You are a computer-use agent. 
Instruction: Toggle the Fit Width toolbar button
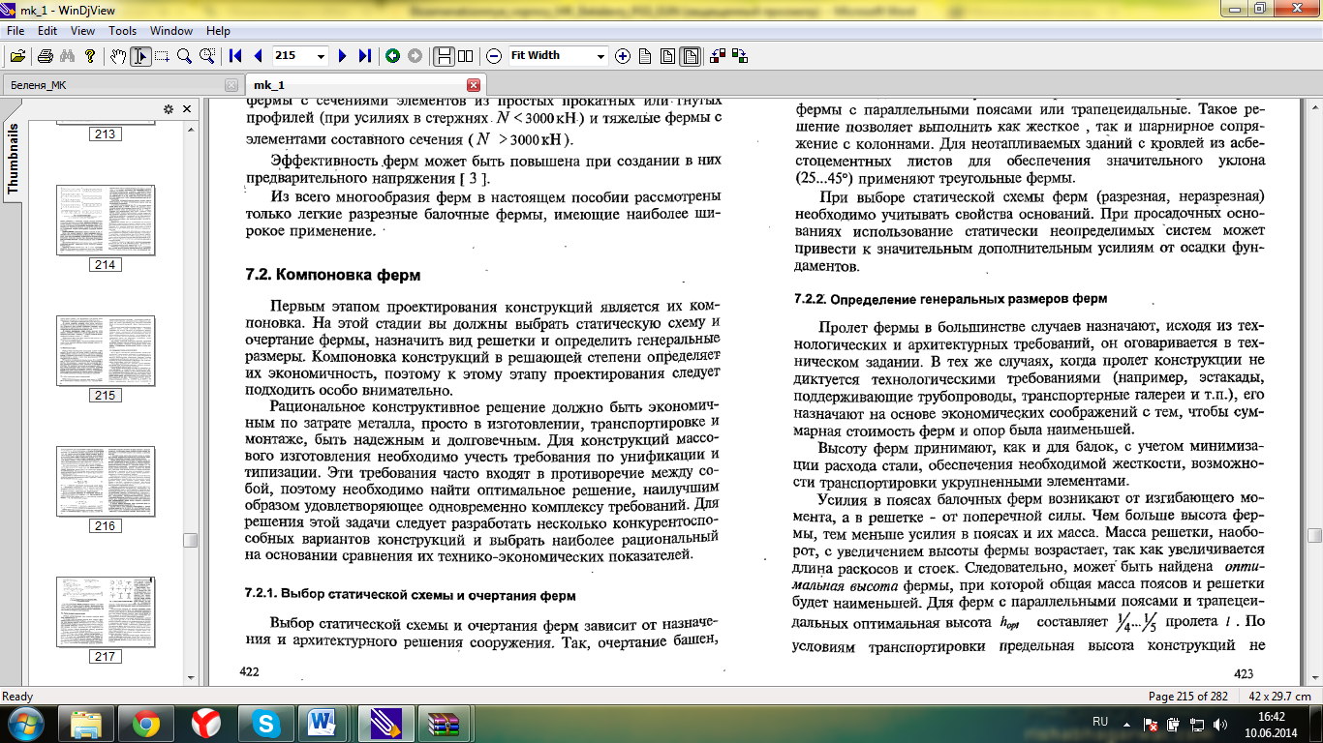coord(690,56)
